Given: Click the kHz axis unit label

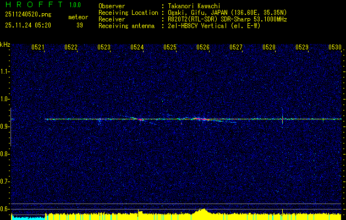Looking at the screenshot, I should pyautogui.click(x=5, y=45).
